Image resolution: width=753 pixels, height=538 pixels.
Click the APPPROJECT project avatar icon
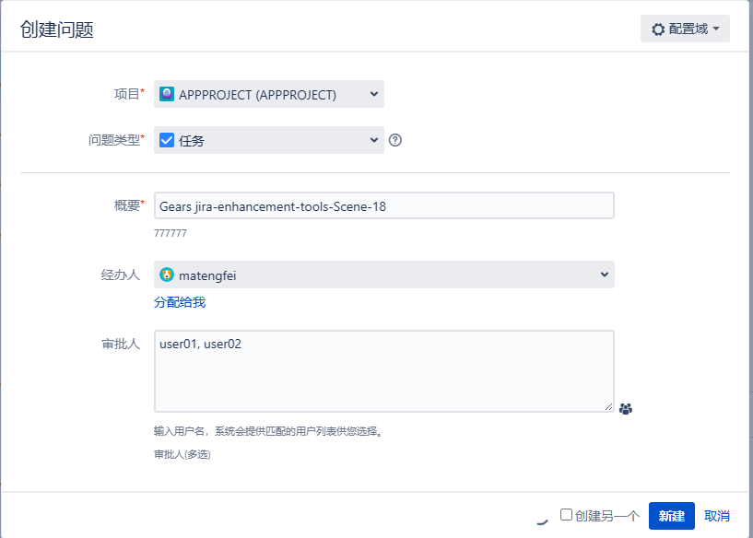(x=167, y=94)
